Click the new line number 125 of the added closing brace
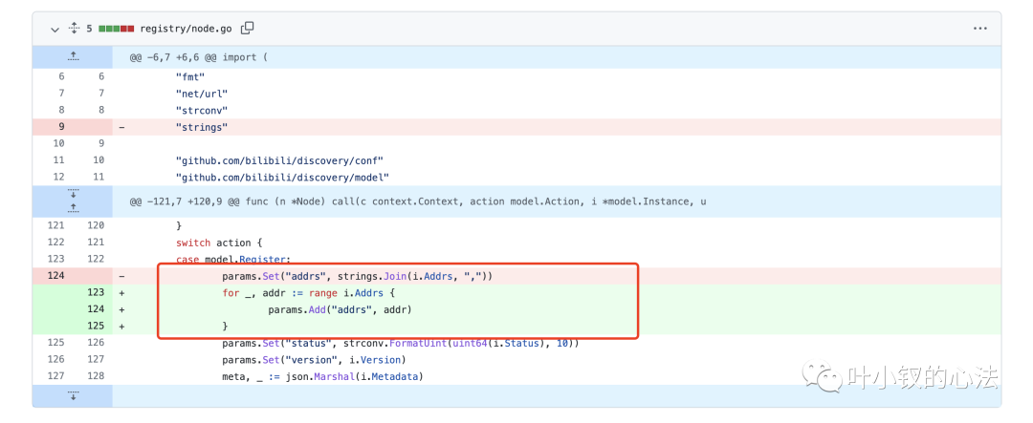 click(97, 326)
